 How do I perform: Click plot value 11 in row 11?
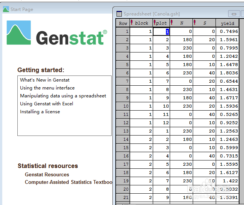coord(161,114)
